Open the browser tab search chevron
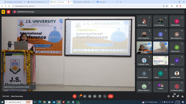This screenshot has width=186, height=104. 2,2
